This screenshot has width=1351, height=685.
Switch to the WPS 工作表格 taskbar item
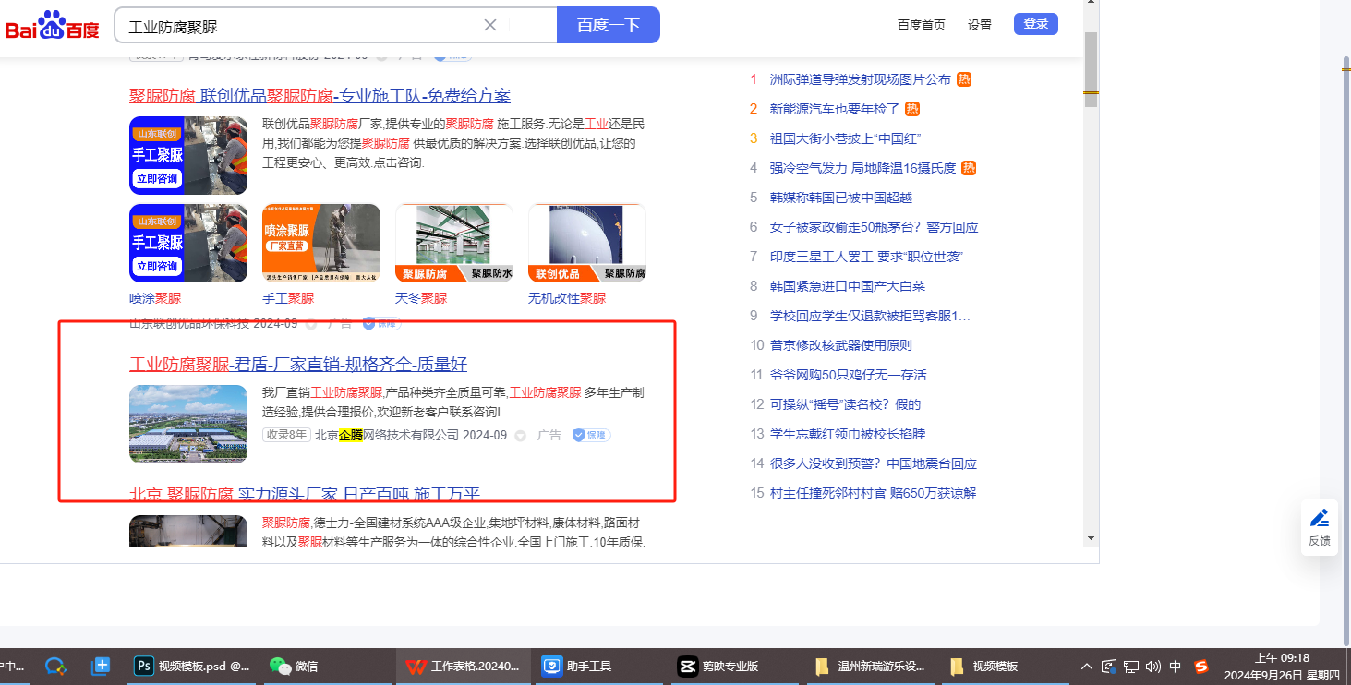463,666
